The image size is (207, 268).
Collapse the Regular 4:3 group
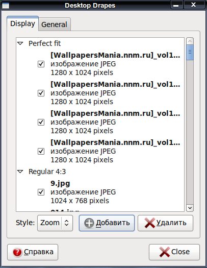(x=20, y=172)
